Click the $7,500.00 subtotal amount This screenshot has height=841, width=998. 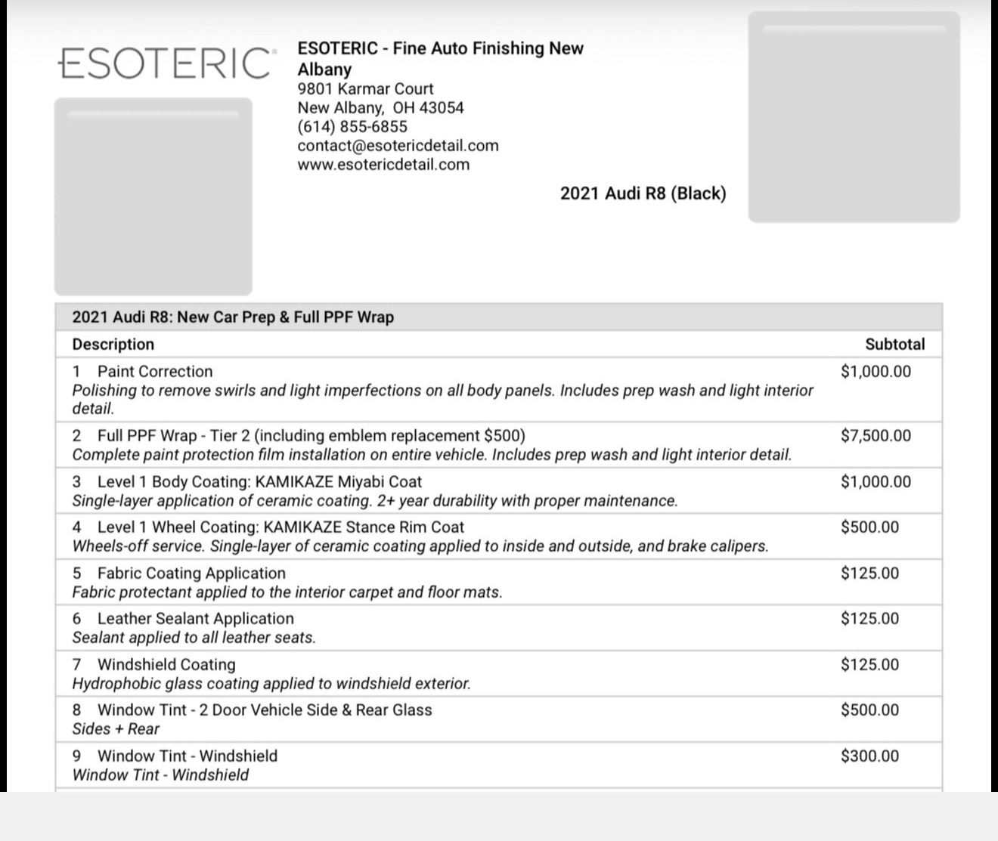coord(876,436)
